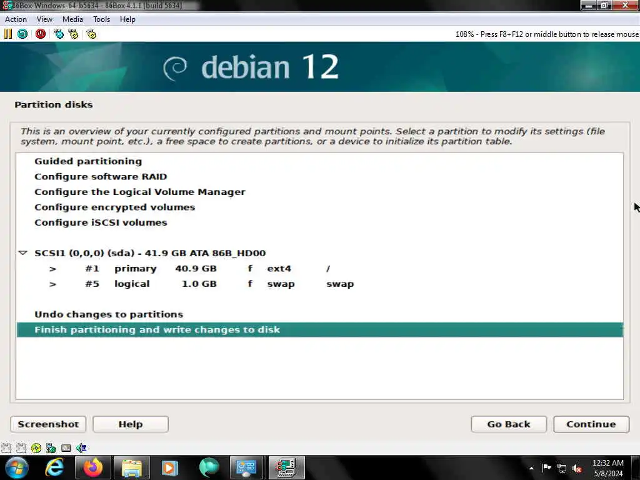
Task: Select the SCSI1 (0,0,0) (sda) disk row
Action: click(x=320, y=253)
